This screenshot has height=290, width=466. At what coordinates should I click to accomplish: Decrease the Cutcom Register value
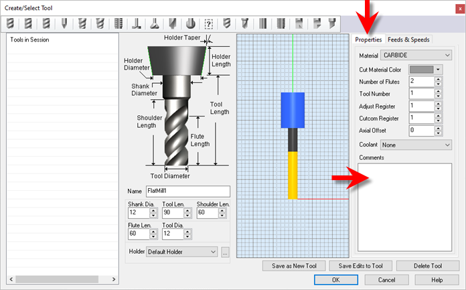tap(438, 121)
